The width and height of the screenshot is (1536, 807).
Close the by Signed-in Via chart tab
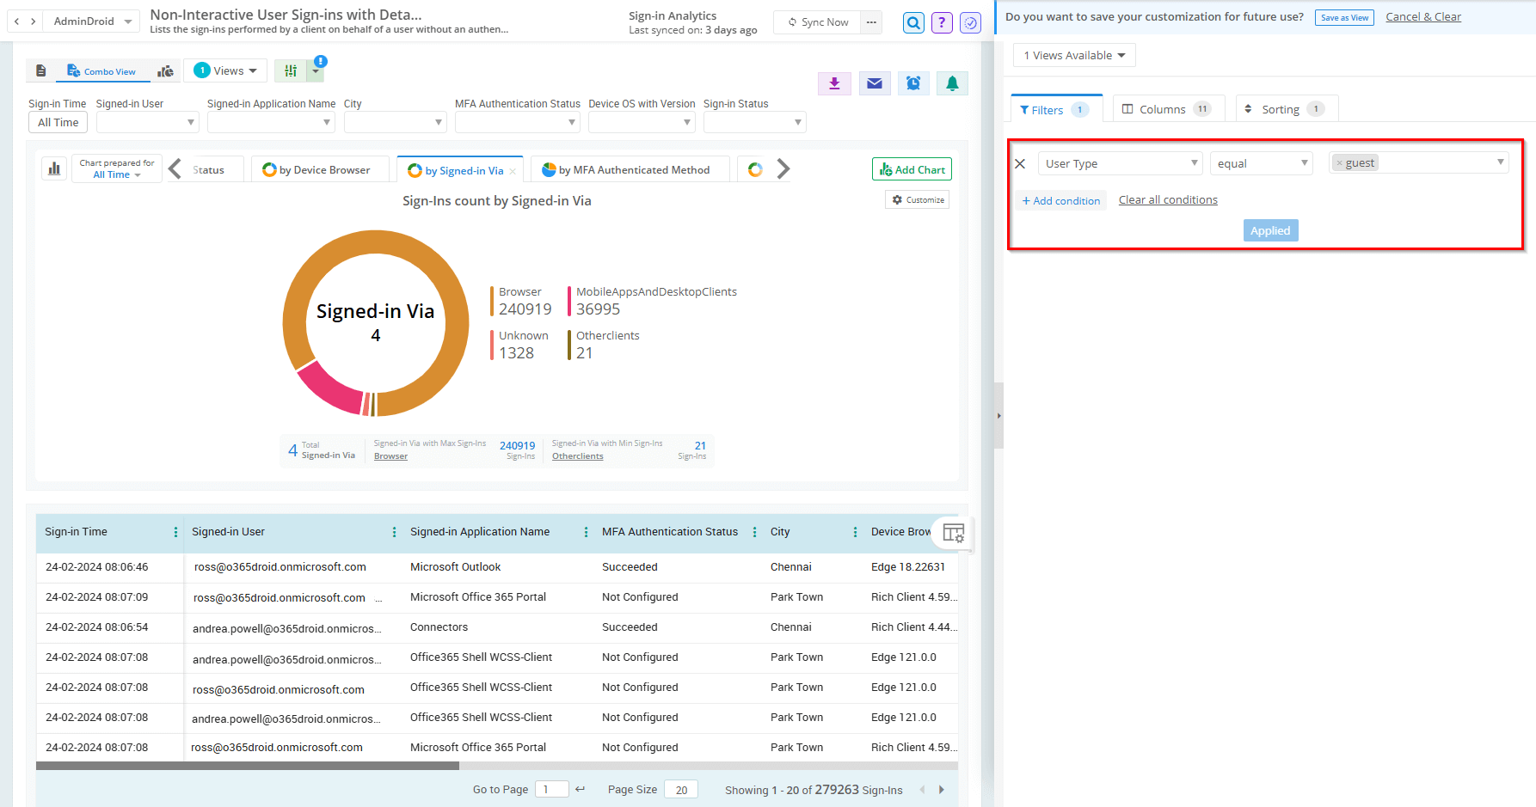[x=513, y=171]
